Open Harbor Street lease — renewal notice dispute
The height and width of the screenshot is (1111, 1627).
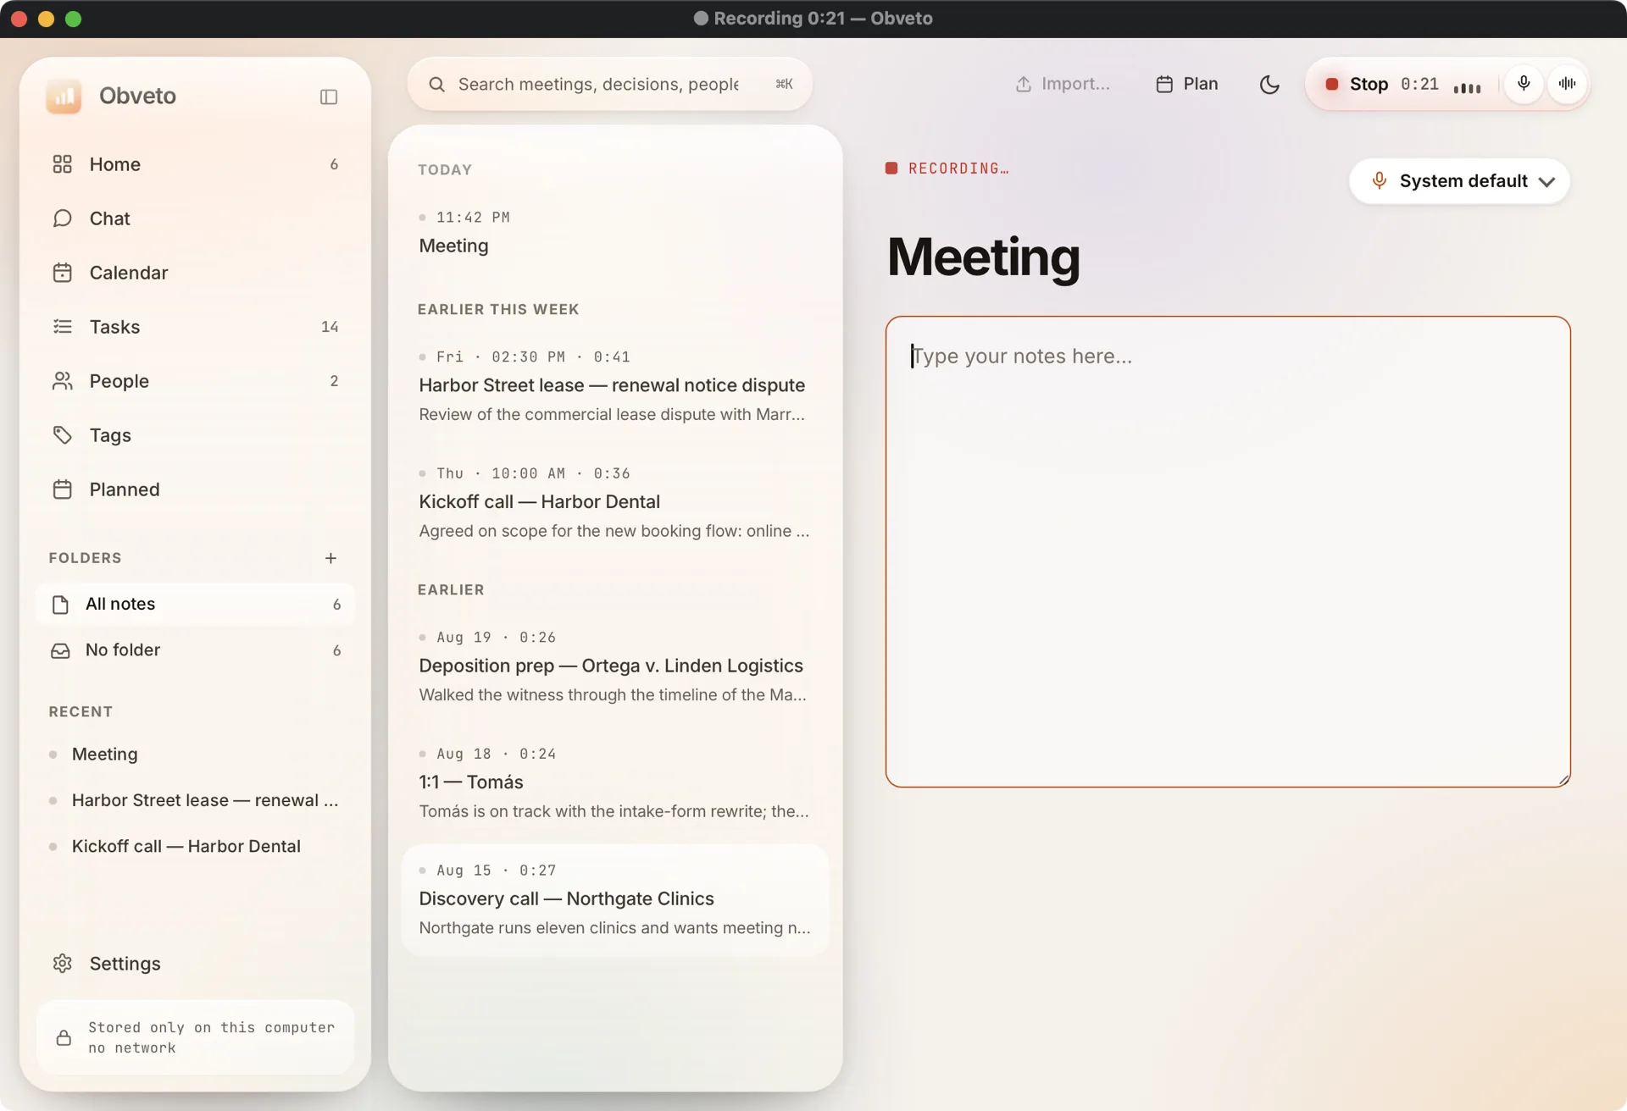pyautogui.click(x=615, y=386)
